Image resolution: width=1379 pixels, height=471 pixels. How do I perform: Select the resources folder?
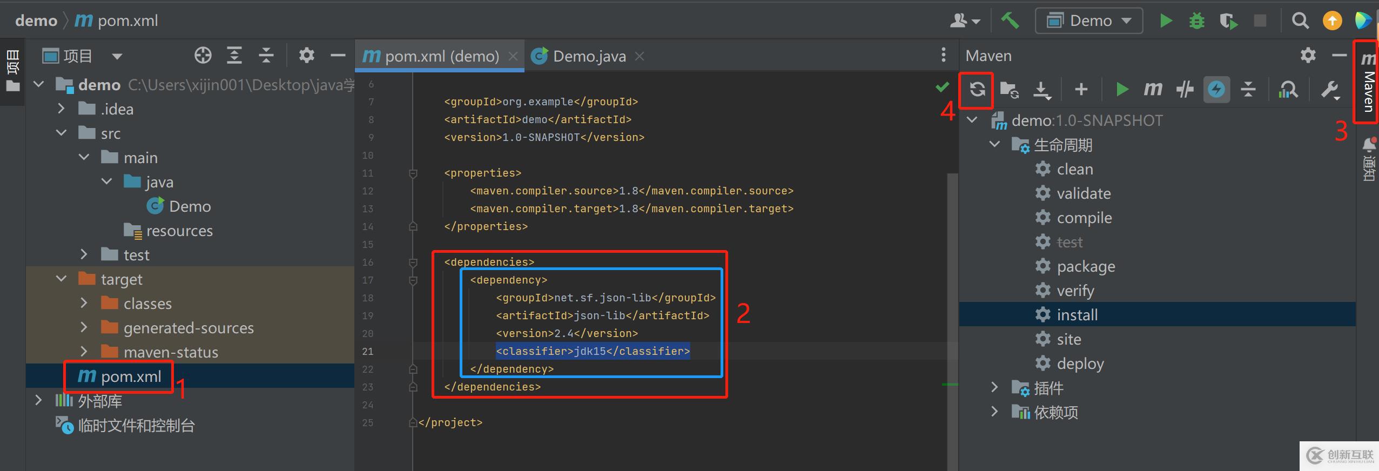coord(168,231)
